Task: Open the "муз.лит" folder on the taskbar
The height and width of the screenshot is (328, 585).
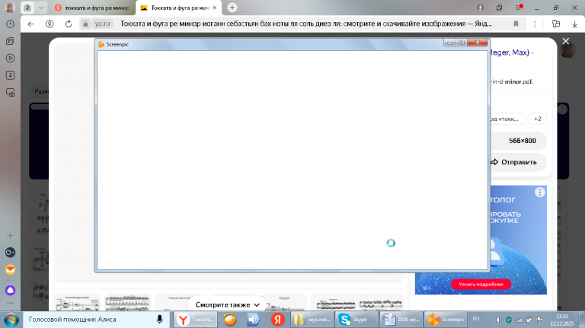Action: 312,320
